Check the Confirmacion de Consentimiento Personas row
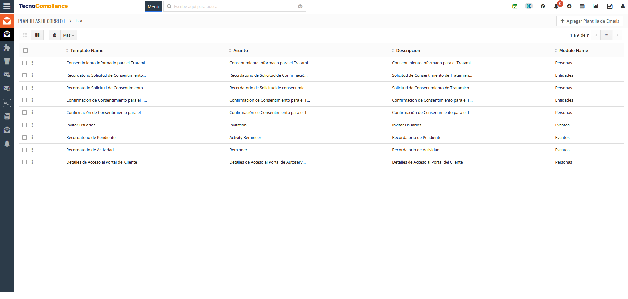The image size is (628, 299). tap(25, 112)
